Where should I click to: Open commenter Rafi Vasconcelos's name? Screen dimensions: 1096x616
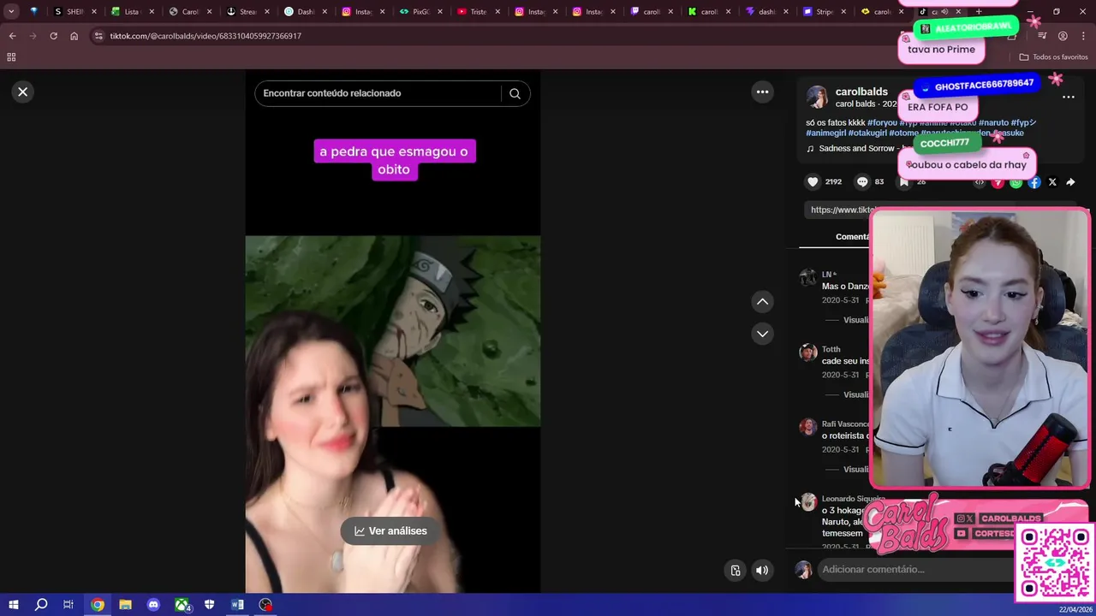click(845, 423)
